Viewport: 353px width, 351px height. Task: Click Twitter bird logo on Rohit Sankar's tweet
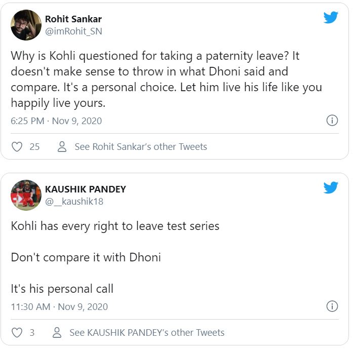tap(330, 18)
